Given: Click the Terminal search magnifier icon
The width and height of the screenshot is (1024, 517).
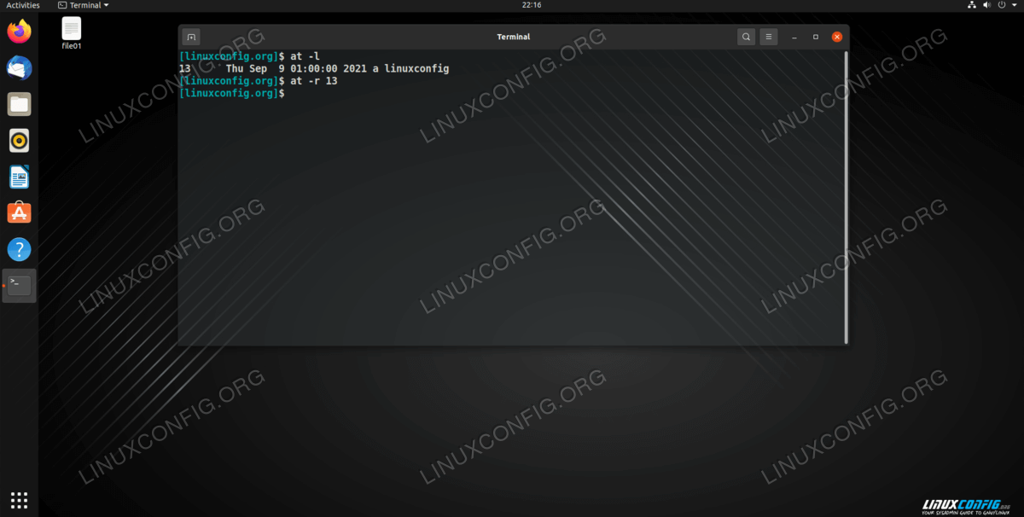Looking at the screenshot, I should [x=746, y=37].
